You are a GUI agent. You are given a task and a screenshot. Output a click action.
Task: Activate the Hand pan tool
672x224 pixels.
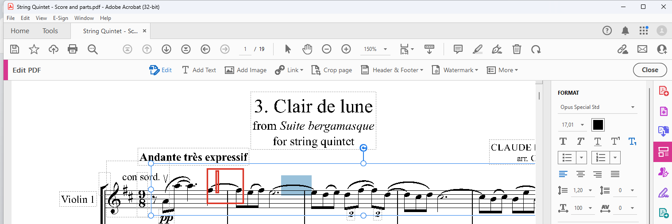tap(307, 49)
